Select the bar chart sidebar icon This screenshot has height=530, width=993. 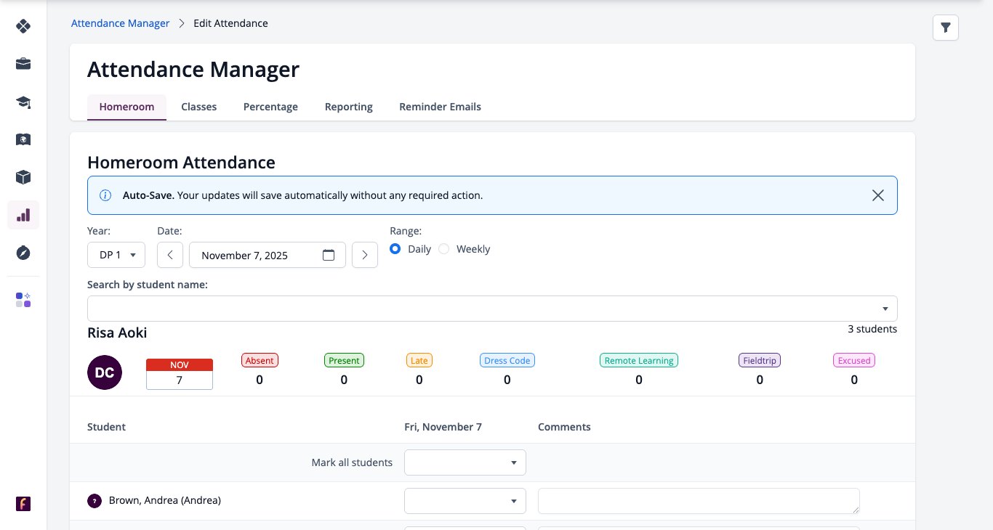point(23,215)
